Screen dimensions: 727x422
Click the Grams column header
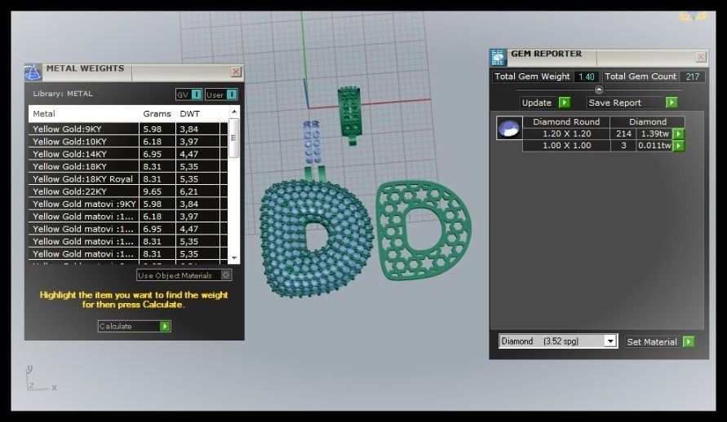point(157,114)
